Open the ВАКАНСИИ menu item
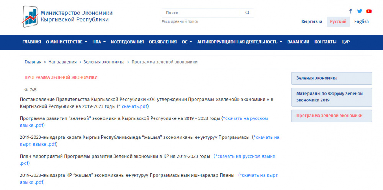 tap(298, 42)
